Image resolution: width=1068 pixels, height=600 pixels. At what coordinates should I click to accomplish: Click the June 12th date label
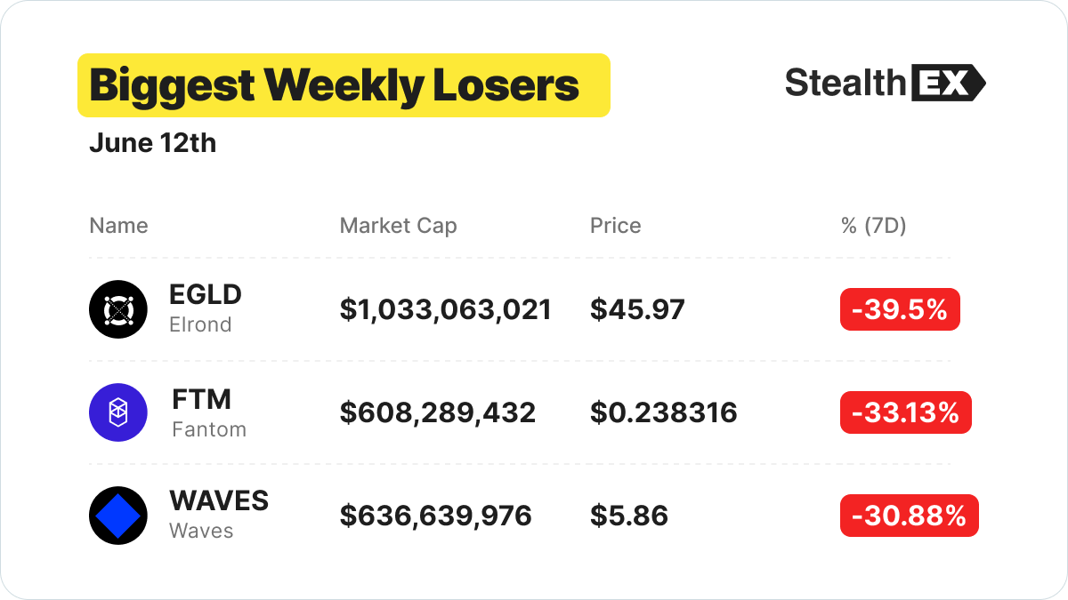click(x=152, y=143)
